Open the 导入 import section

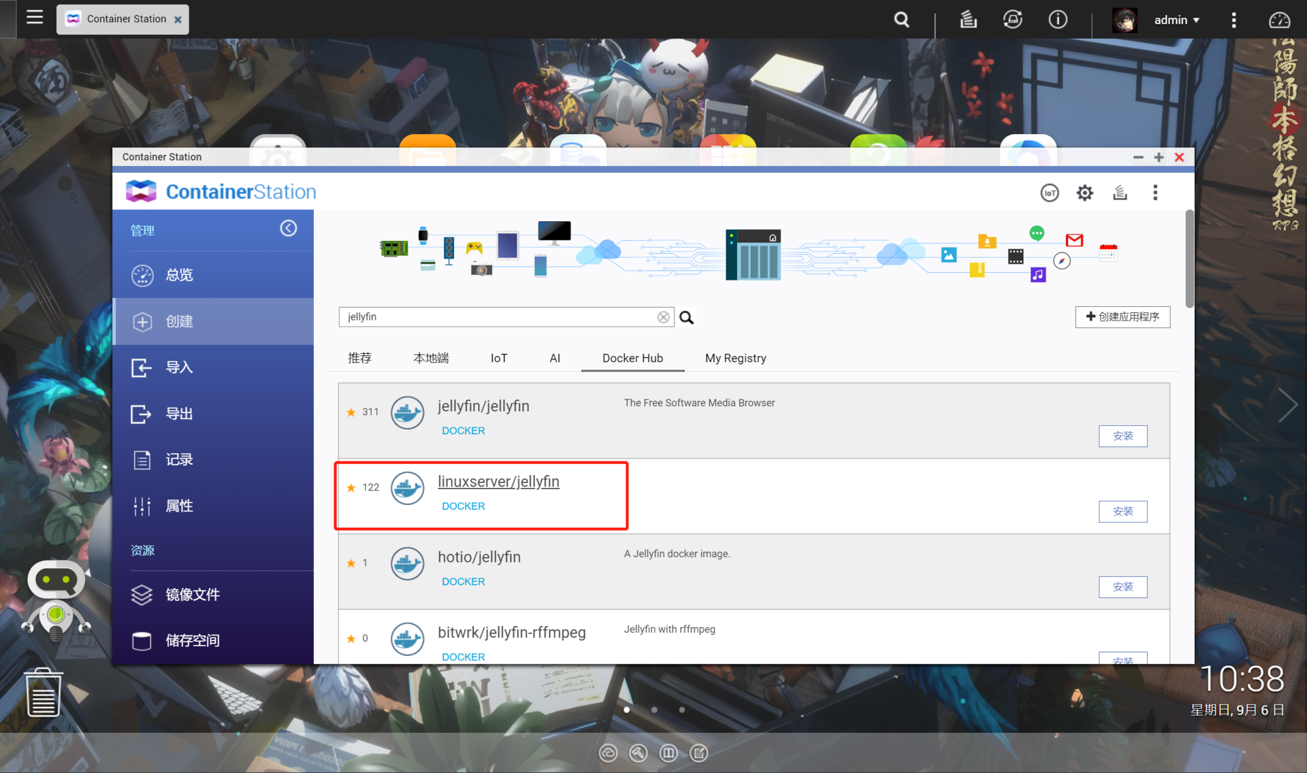[180, 367]
